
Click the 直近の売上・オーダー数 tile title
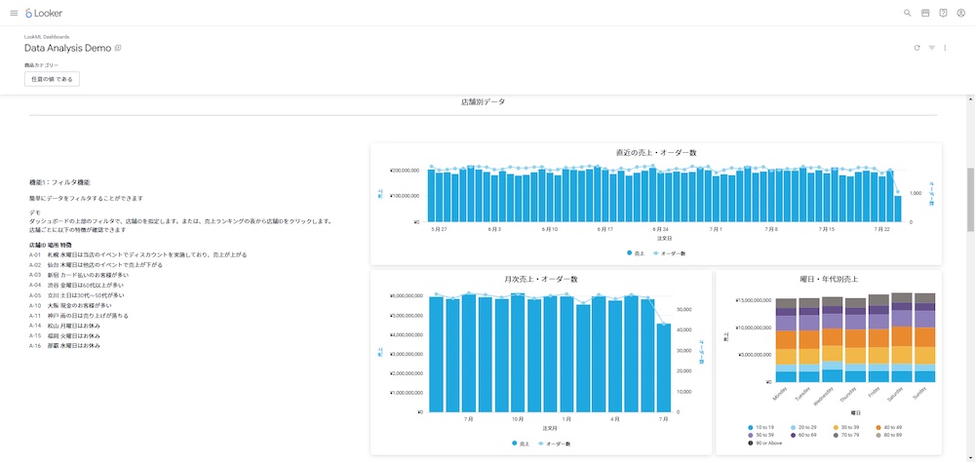tap(656, 152)
